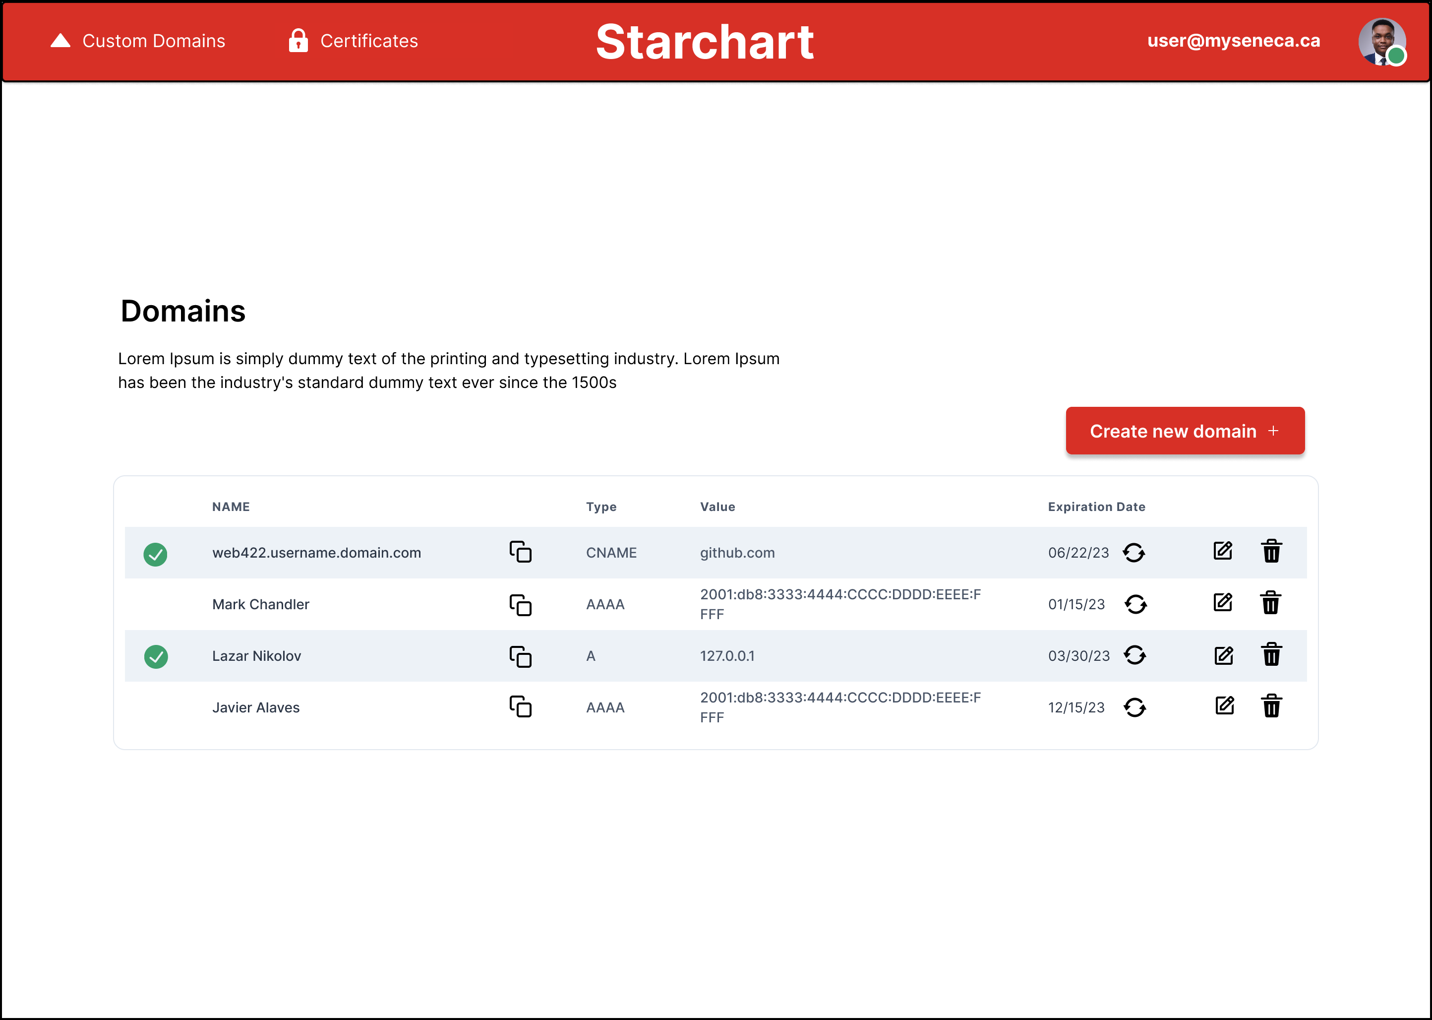This screenshot has width=1432, height=1020.
Task: Copy the Javier Alaves name
Action: [521, 706]
